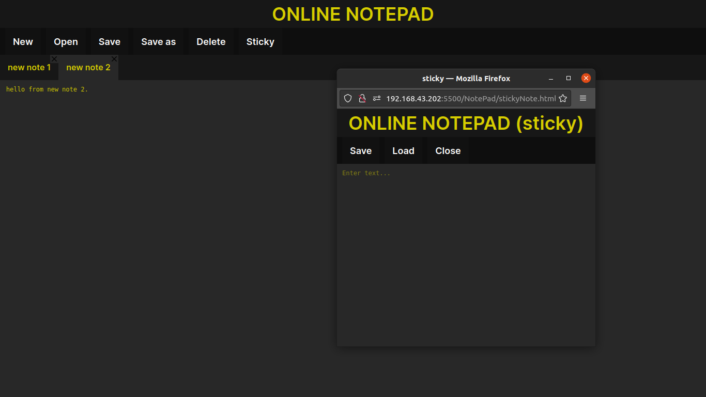Load saved sticky note text
The image size is (706, 397).
(x=404, y=150)
